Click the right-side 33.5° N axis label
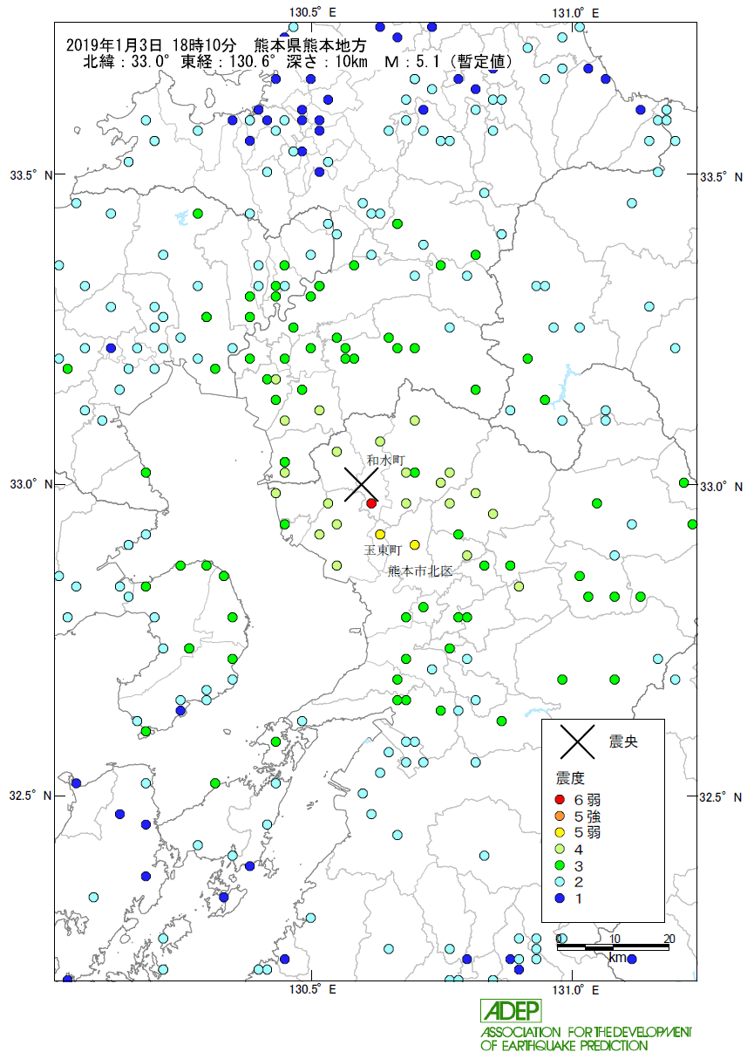 pos(721,177)
